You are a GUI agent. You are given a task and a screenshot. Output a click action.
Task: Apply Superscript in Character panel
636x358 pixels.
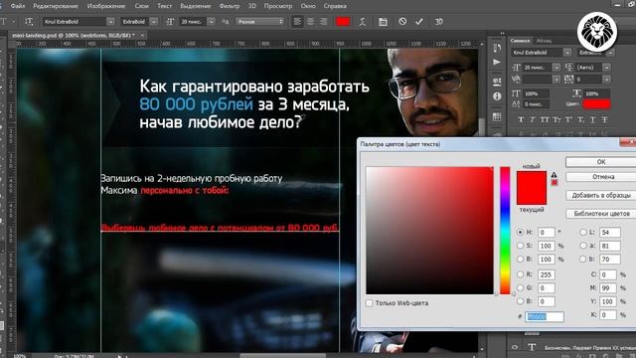[568, 119]
